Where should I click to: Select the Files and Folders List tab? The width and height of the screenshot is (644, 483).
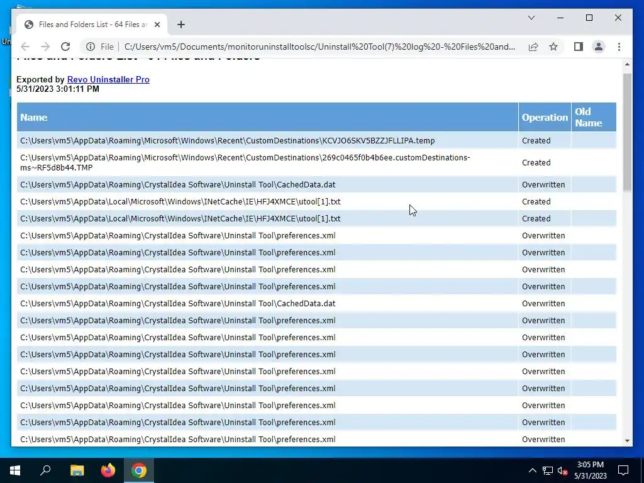click(x=92, y=25)
